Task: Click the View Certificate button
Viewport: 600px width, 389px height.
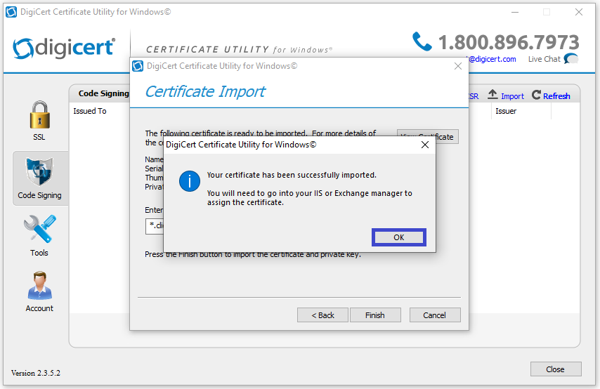Action: 427,136
